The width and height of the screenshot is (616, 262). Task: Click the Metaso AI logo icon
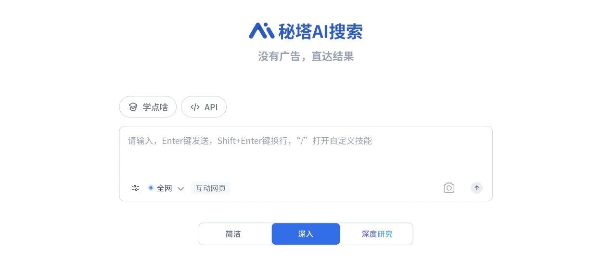[261, 31]
